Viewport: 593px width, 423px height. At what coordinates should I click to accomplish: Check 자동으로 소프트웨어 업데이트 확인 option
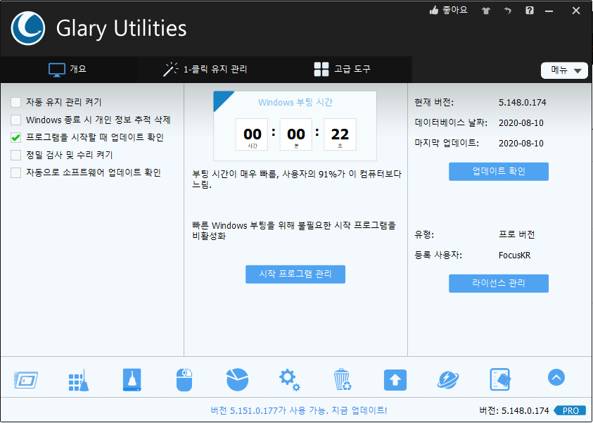click(16, 172)
